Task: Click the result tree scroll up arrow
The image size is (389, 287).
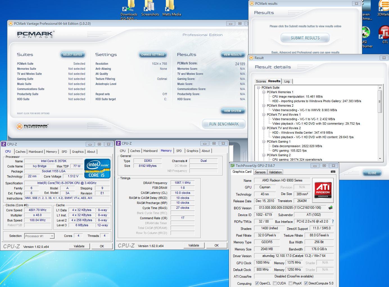Action: [x=380, y=88]
